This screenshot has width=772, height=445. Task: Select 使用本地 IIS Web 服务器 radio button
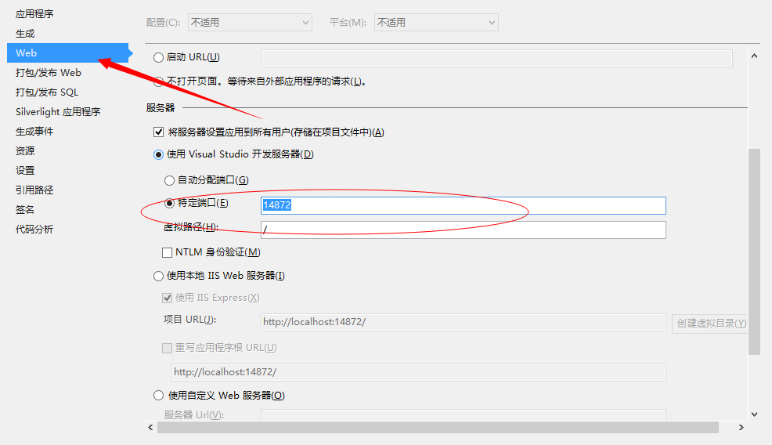[x=158, y=276]
